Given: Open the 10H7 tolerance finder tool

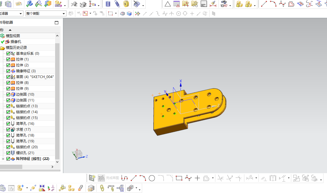Looking at the screenshot, I should click(224, 4).
